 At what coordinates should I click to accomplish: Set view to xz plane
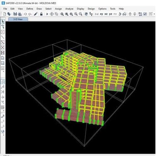pos(106,14)
